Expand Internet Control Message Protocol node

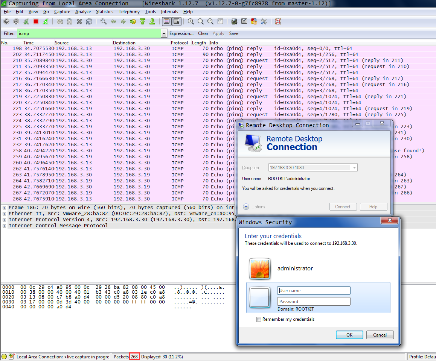pos(5,226)
